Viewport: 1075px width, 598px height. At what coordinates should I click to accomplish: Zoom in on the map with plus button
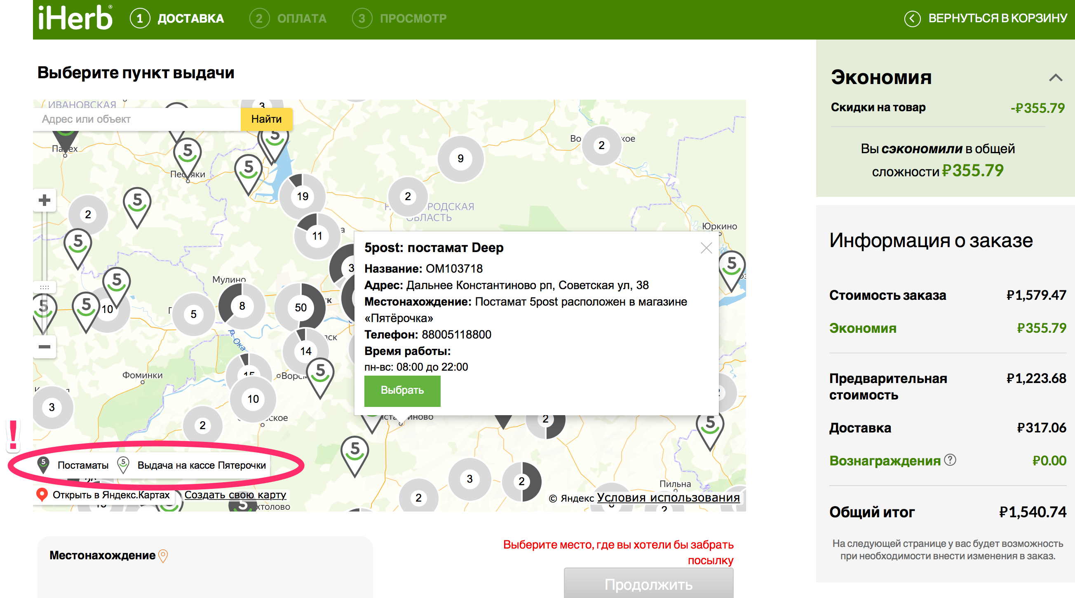click(x=44, y=200)
